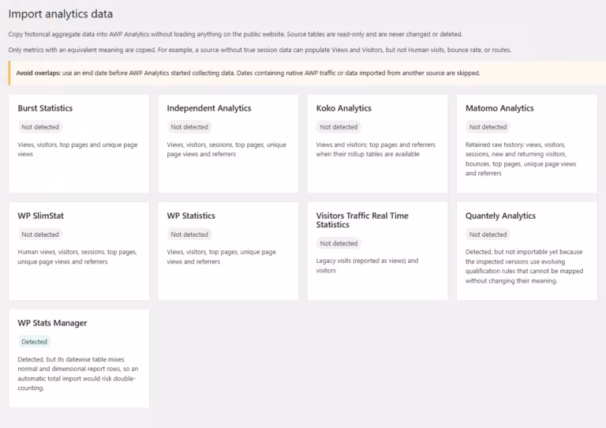The image size is (606, 428).
Task: Click the Koko Analytics 'Not detected' badge
Action: [339, 127]
